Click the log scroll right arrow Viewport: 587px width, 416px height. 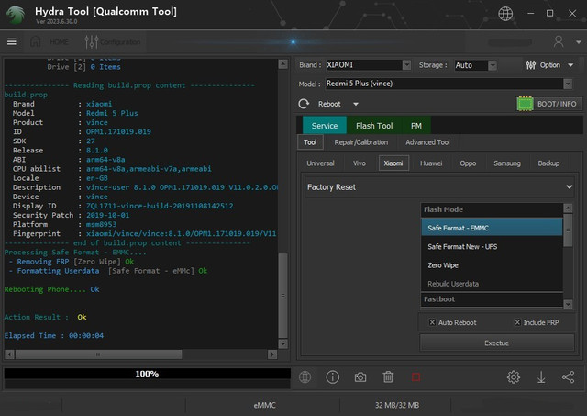coord(272,354)
